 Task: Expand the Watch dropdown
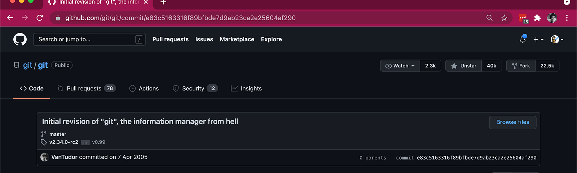click(400, 66)
